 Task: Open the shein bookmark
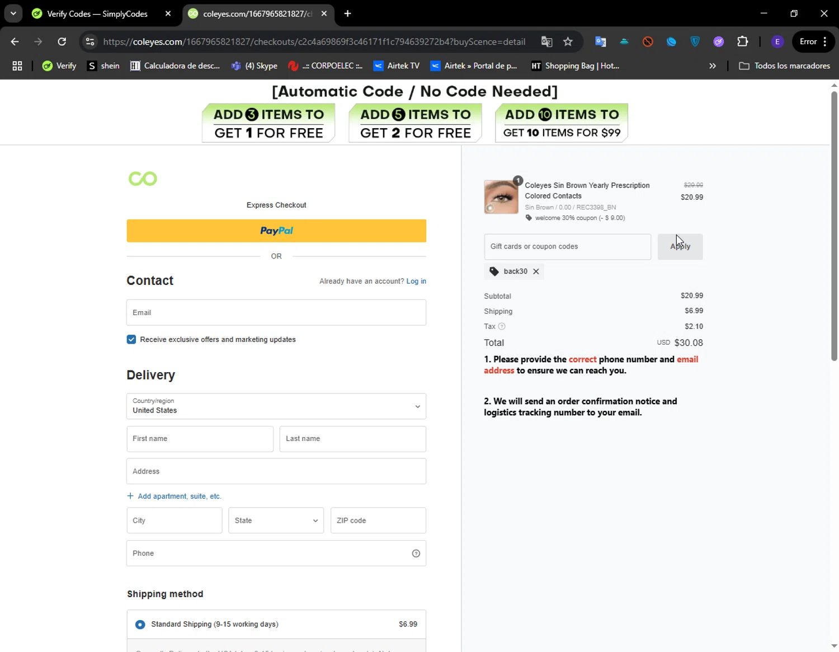point(103,66)
